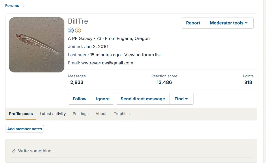This screenshot has height=163, width=266.
Task: Select the Profile posts tab
Action: click(21, 114)
